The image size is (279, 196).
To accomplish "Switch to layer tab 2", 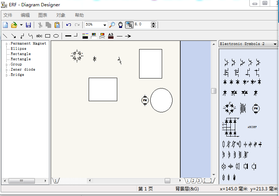I will (193, 181).
